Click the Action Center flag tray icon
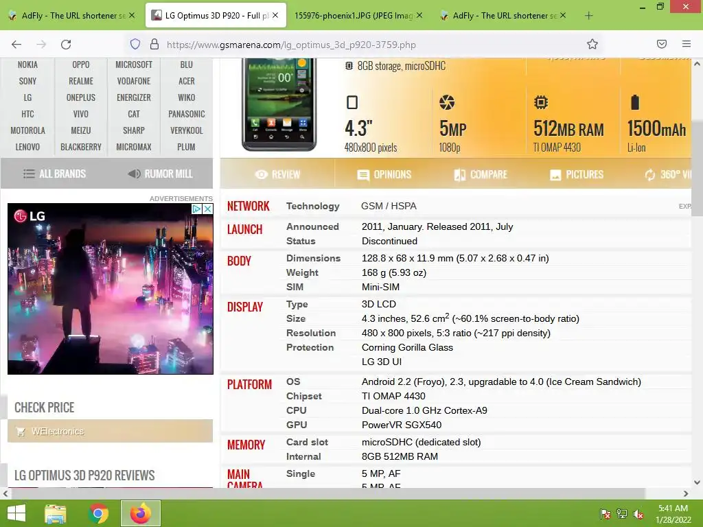 (x=605, y=514)
